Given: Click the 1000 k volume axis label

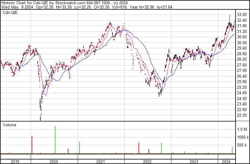Looking at the screenshot, I should pos(242,137).
